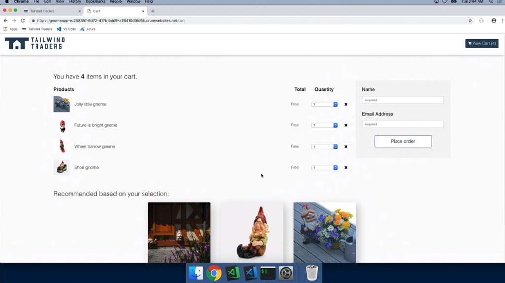Click the Email Address field

(402, 124)
